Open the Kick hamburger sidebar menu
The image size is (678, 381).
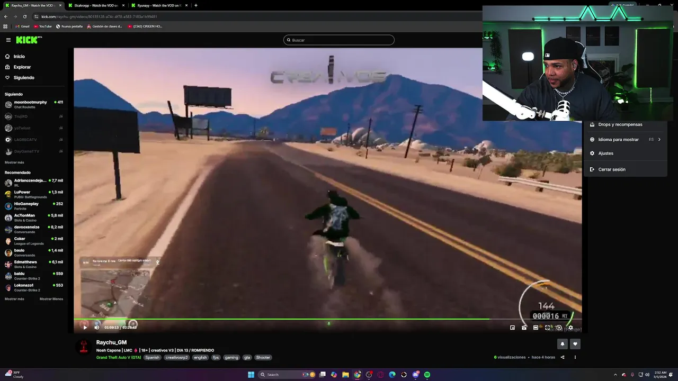[8, 40]
